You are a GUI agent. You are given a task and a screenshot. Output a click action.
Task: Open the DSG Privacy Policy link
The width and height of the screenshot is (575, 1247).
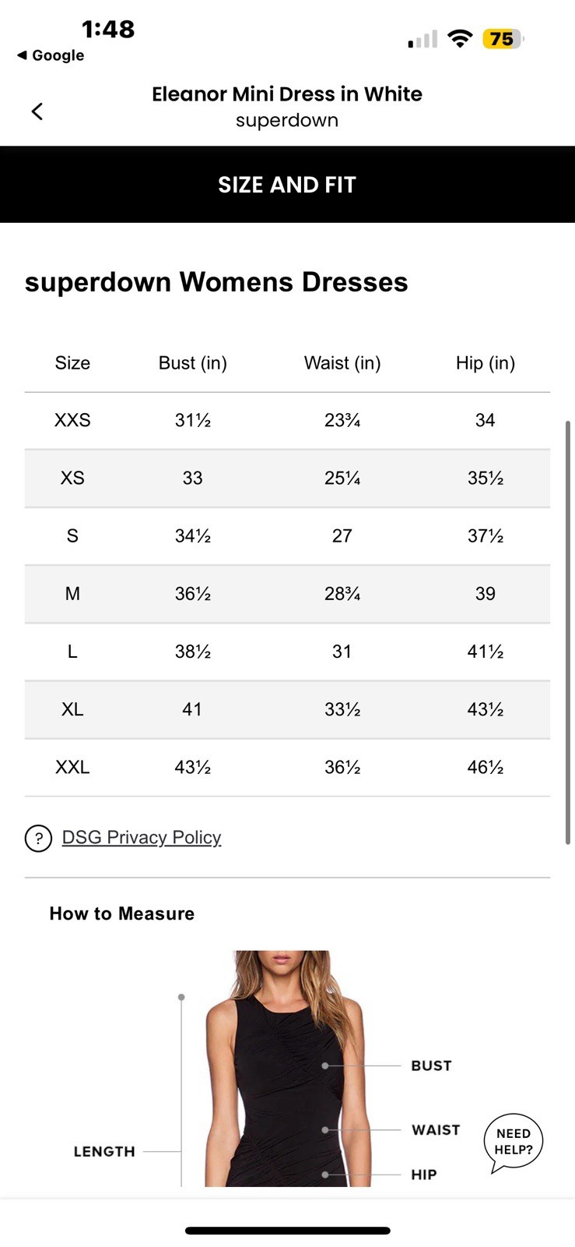pos(142,838)
